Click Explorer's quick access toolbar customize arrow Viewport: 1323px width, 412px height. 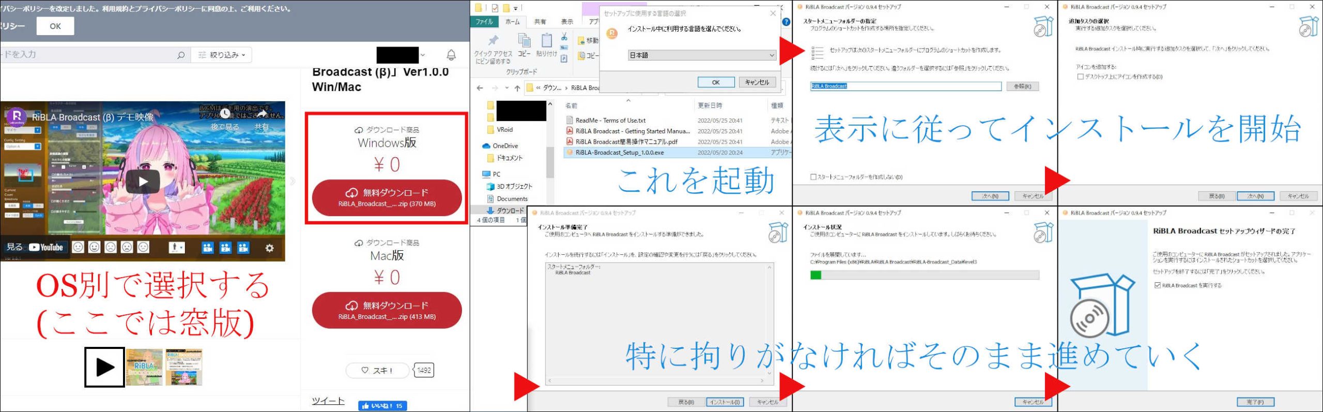coord(515,8)
